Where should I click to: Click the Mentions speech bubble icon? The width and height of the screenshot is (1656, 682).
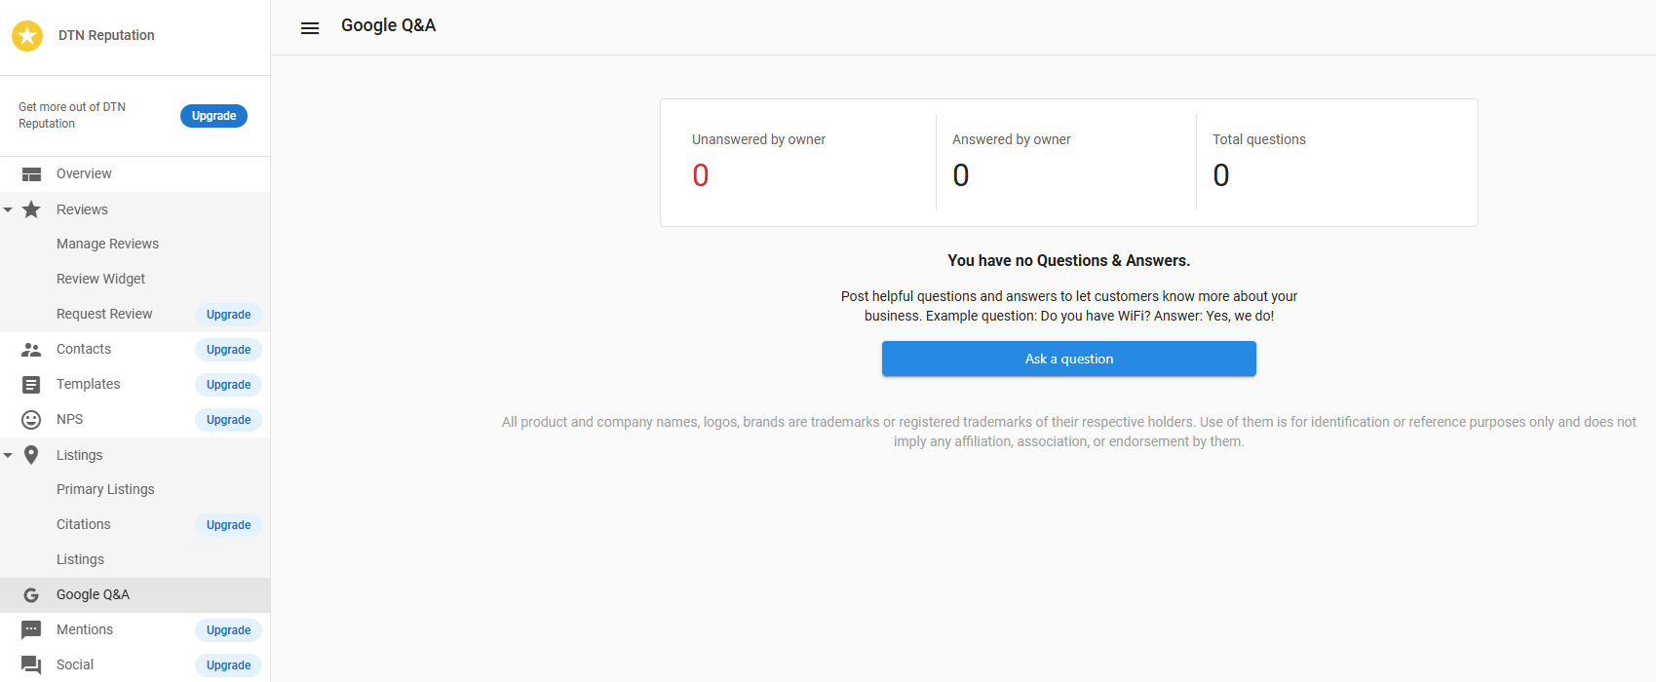pos(31,630)
